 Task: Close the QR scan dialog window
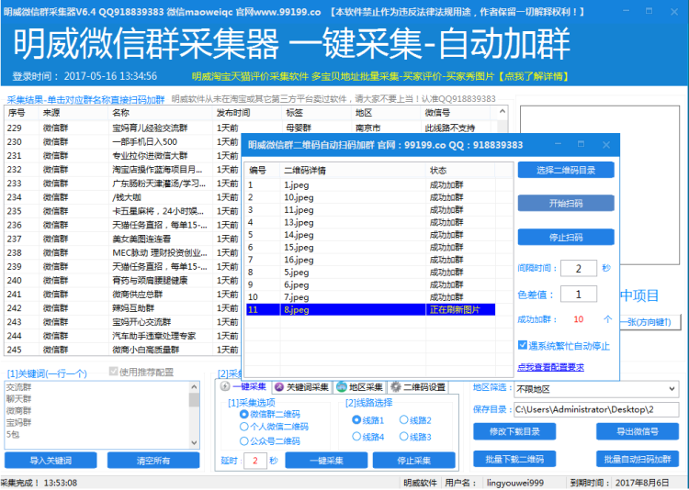606,144
